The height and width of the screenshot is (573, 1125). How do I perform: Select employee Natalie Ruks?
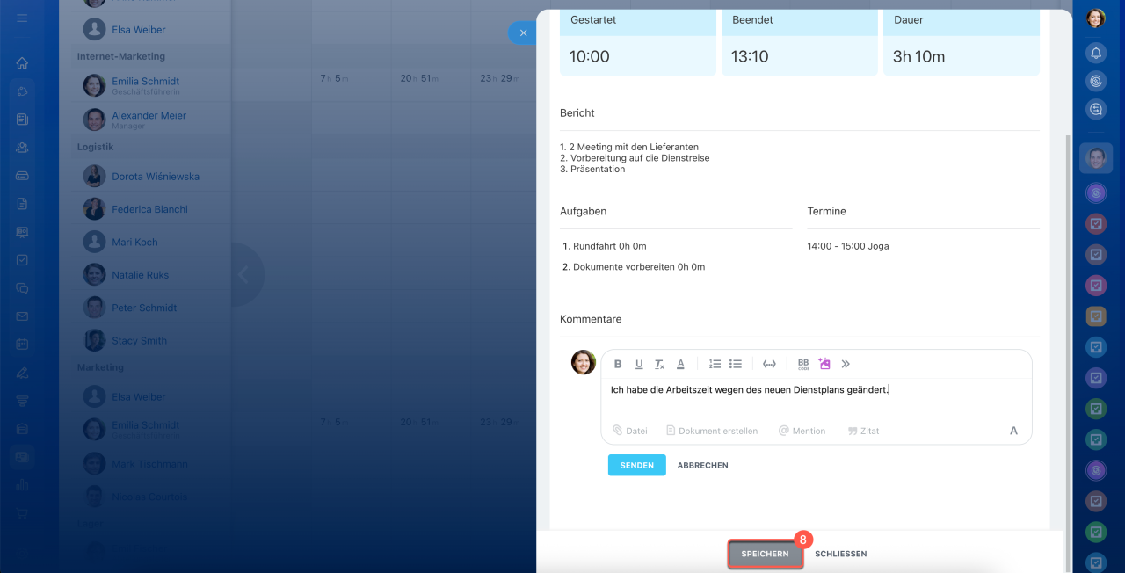point(140,275)
